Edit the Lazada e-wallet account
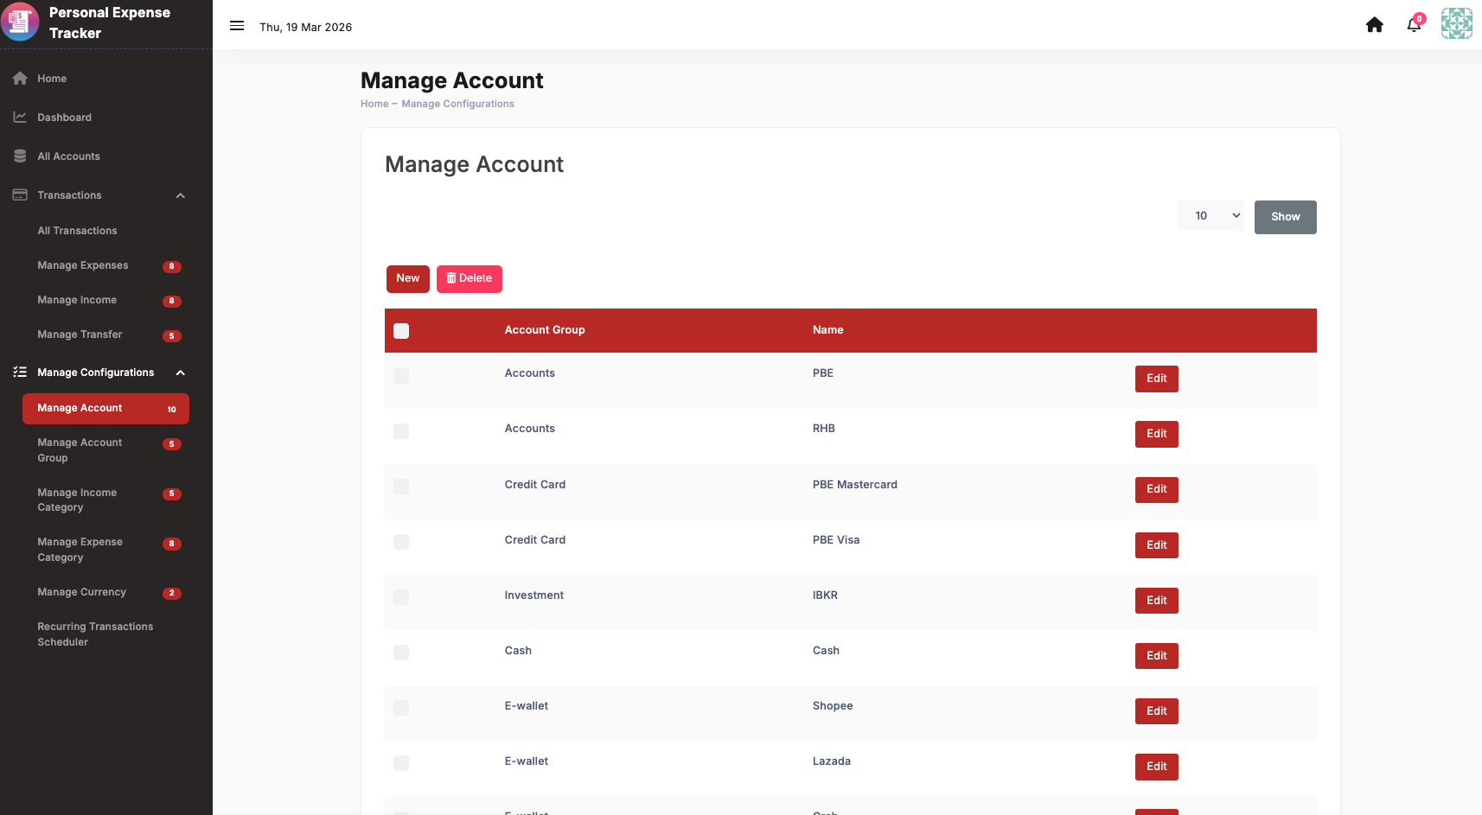 [x=1157, y=767]
